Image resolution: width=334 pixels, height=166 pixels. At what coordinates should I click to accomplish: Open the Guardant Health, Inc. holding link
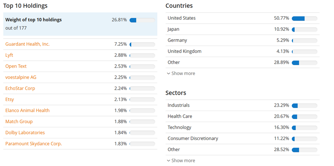[x=27, y=44]
